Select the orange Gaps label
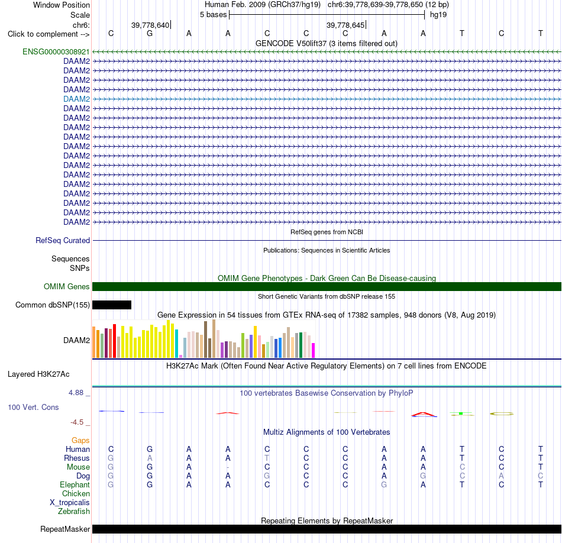This screenshot has width=562, height=543. [80, 440]
